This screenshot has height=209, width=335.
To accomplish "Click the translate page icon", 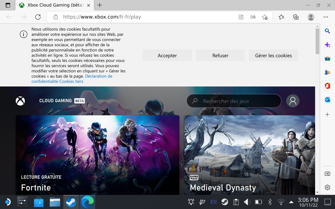I will tap(253, 17).
